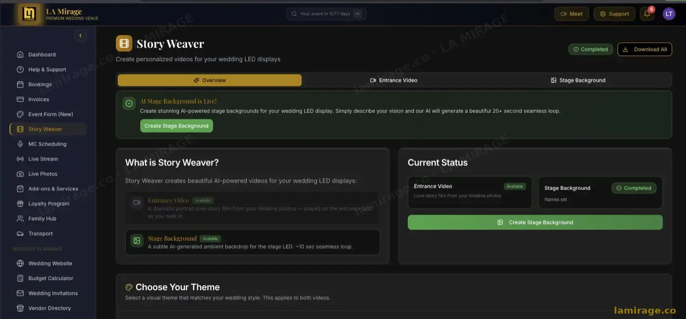686x319 pixels.
Task: Switch to the Overview tab
Action: 210,80
